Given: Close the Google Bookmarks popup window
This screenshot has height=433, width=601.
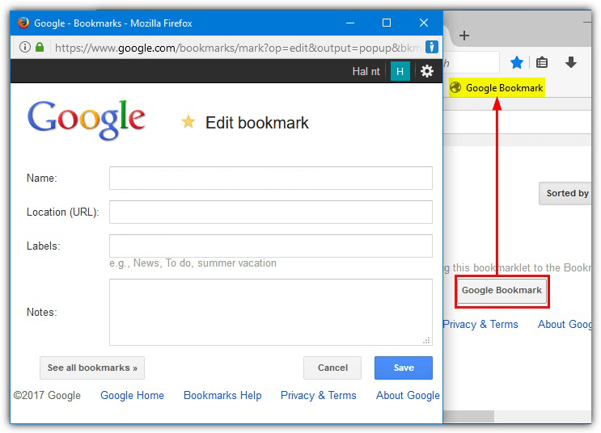Looking at the screenshot, I should click(x=424, y=23).
